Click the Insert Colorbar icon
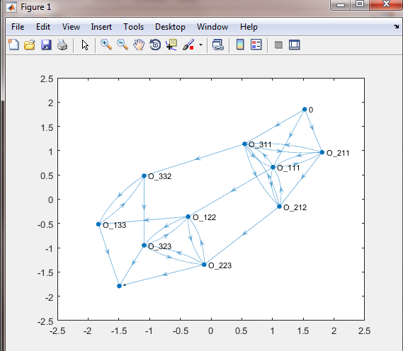 point(240,45)
